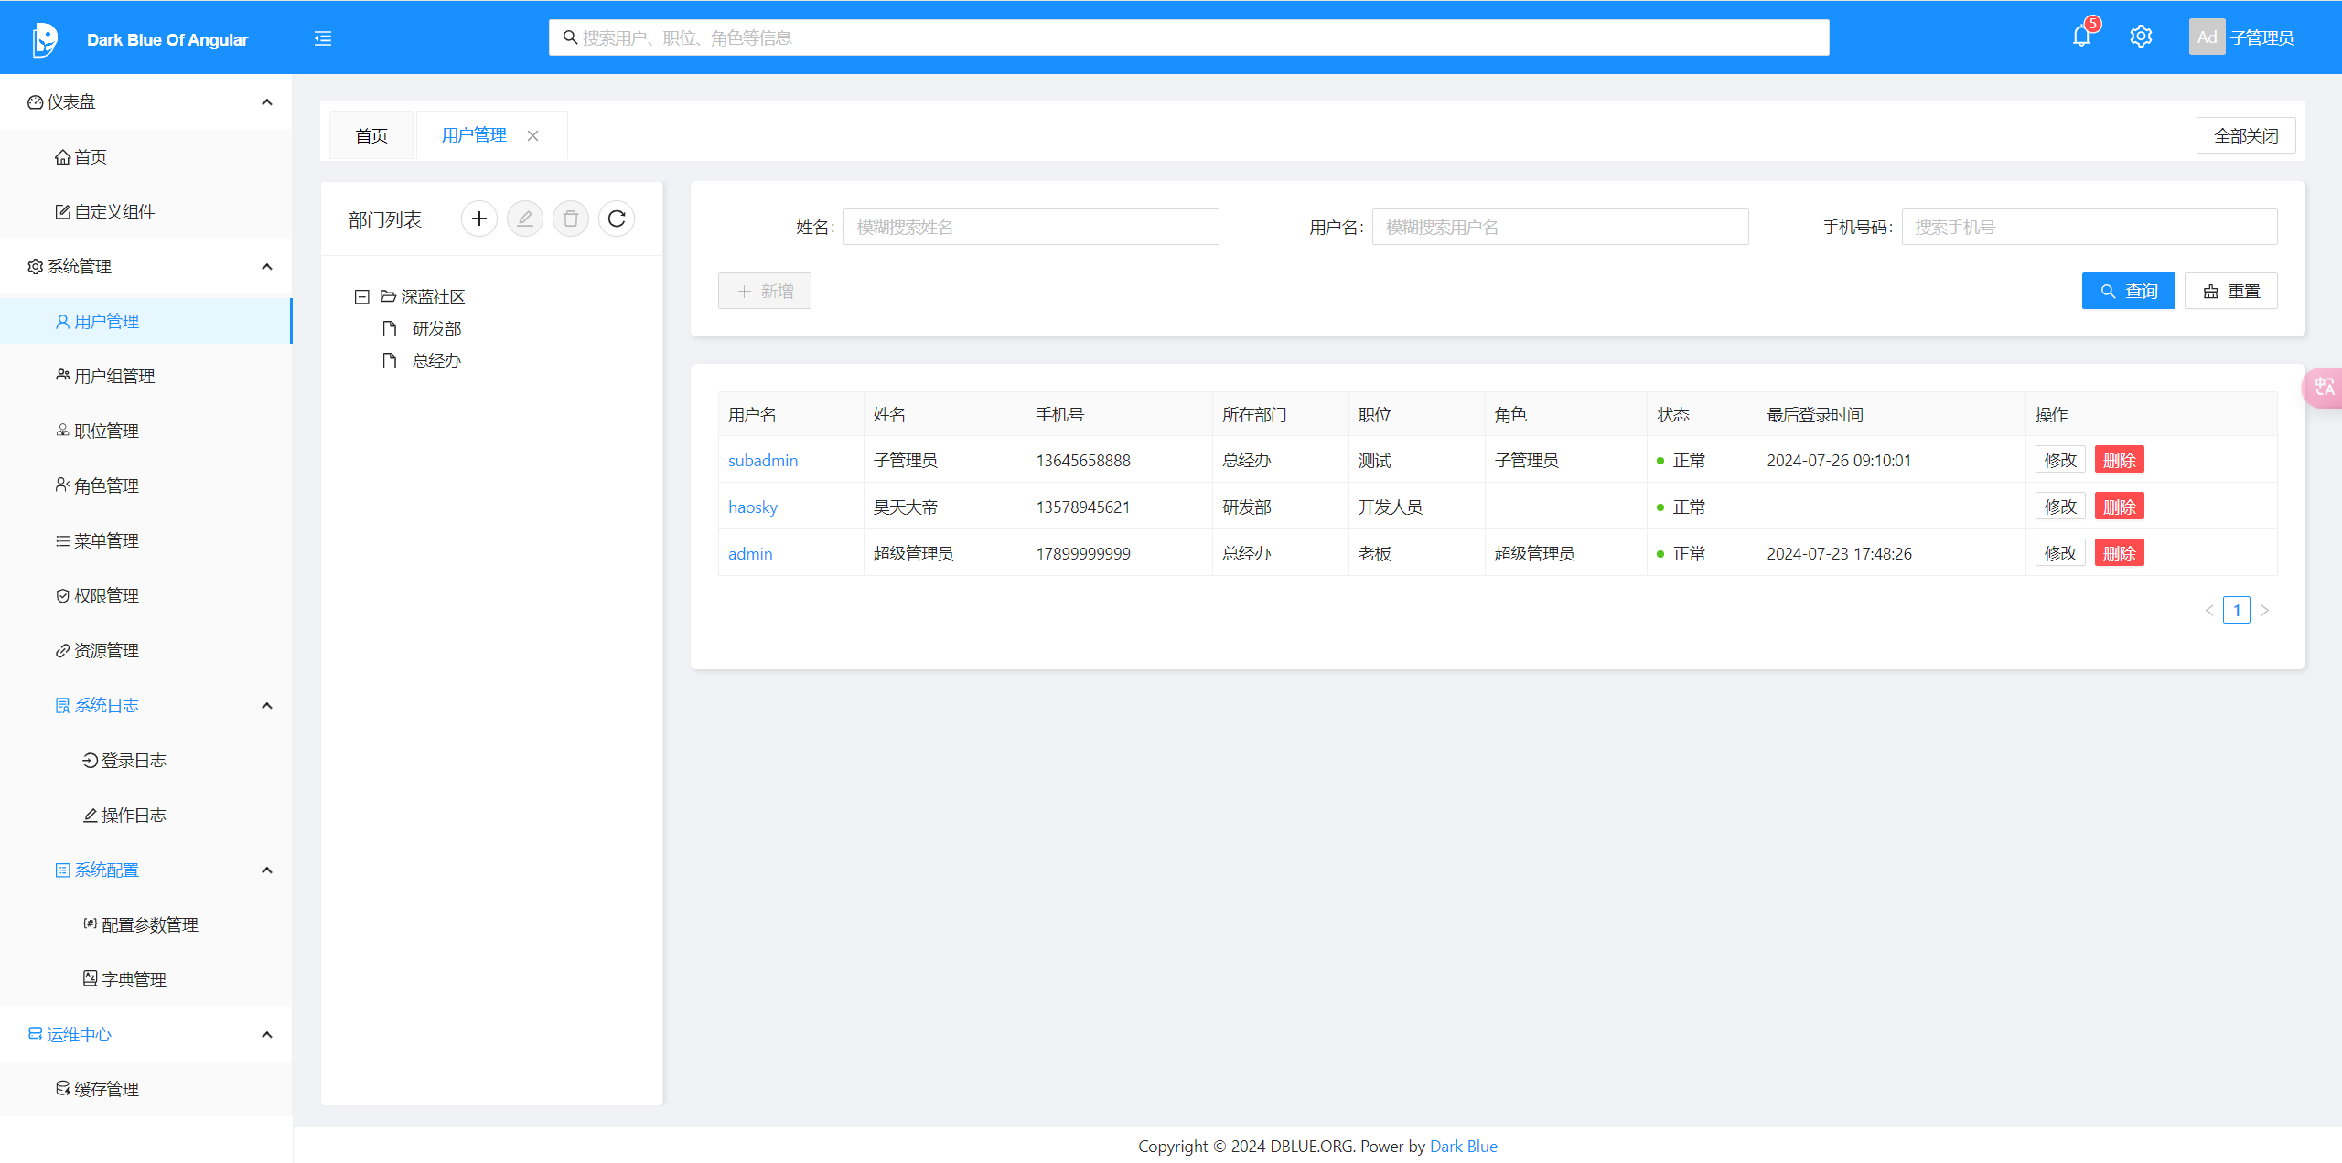
Task: Open 操作日志 sidebar item
Action: tap(146, 815)
